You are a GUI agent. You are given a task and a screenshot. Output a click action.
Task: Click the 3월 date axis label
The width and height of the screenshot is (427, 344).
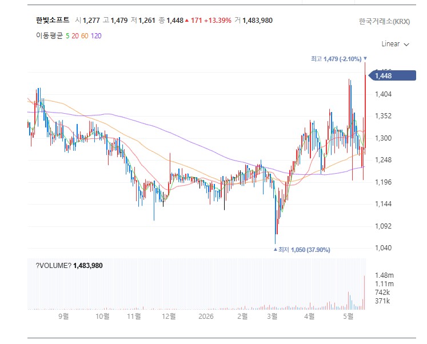tap(272, 316)
